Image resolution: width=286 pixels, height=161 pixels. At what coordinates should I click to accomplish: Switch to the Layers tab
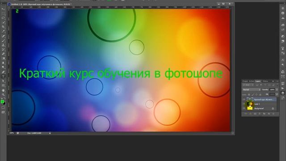[258, 81]
